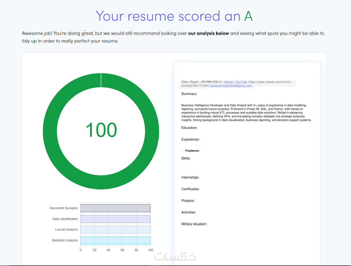Click the big green score number 100

coord(101,130)
